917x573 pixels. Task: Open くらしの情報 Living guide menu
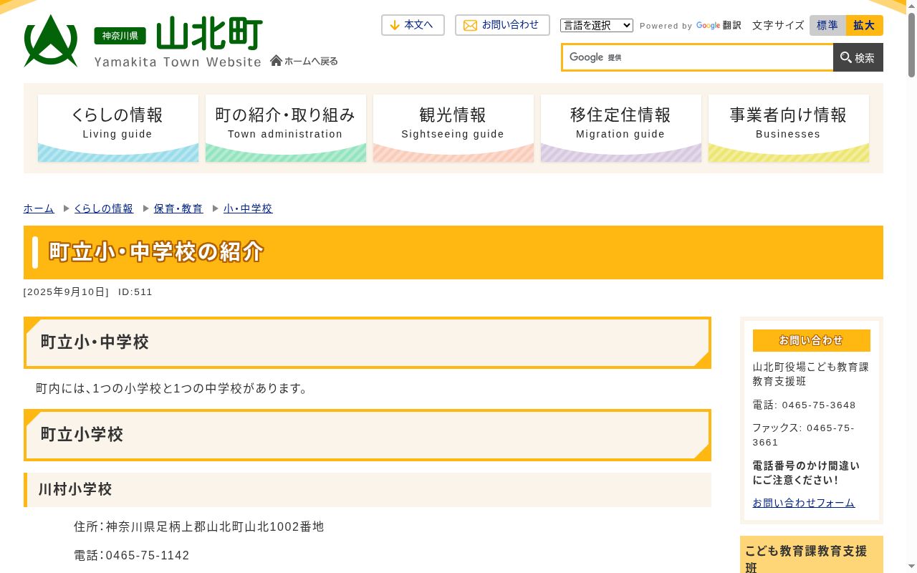point(118,128)
